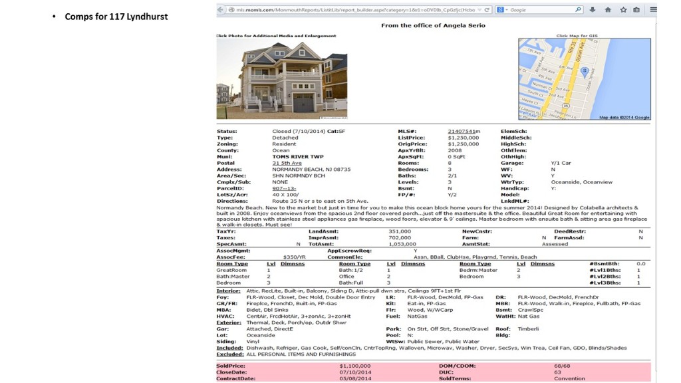This screenshot has width=681, height=383.
Task: Bookmark this page with the star icon
Action: pyautogui.click(x=623, y=10)
